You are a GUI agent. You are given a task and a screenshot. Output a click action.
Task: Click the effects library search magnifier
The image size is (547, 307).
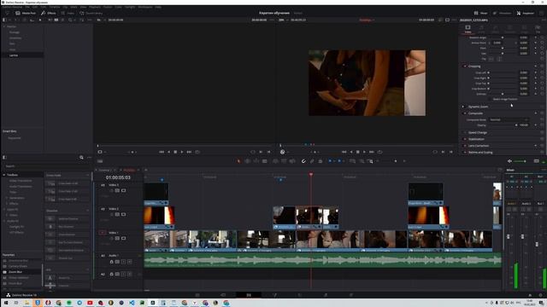click(x=81, y=158)
